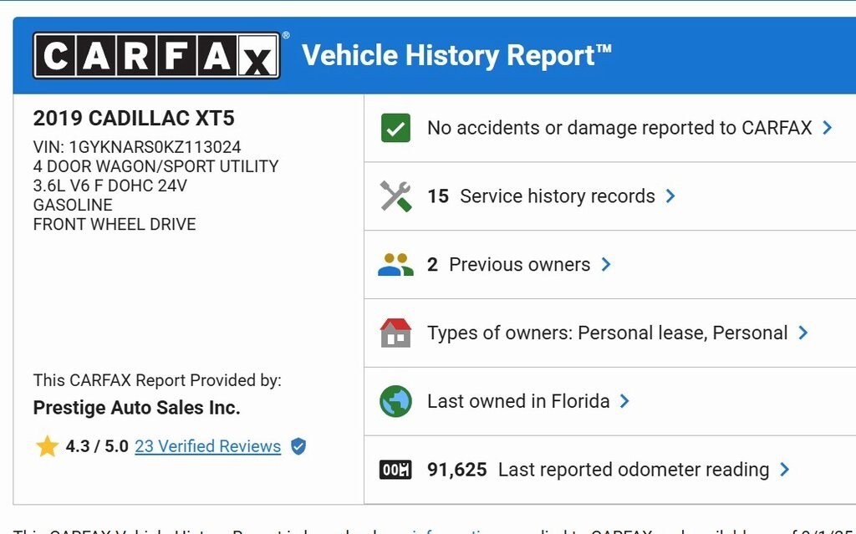Click the wrench and screwdriver service icon

pos(395,196)
